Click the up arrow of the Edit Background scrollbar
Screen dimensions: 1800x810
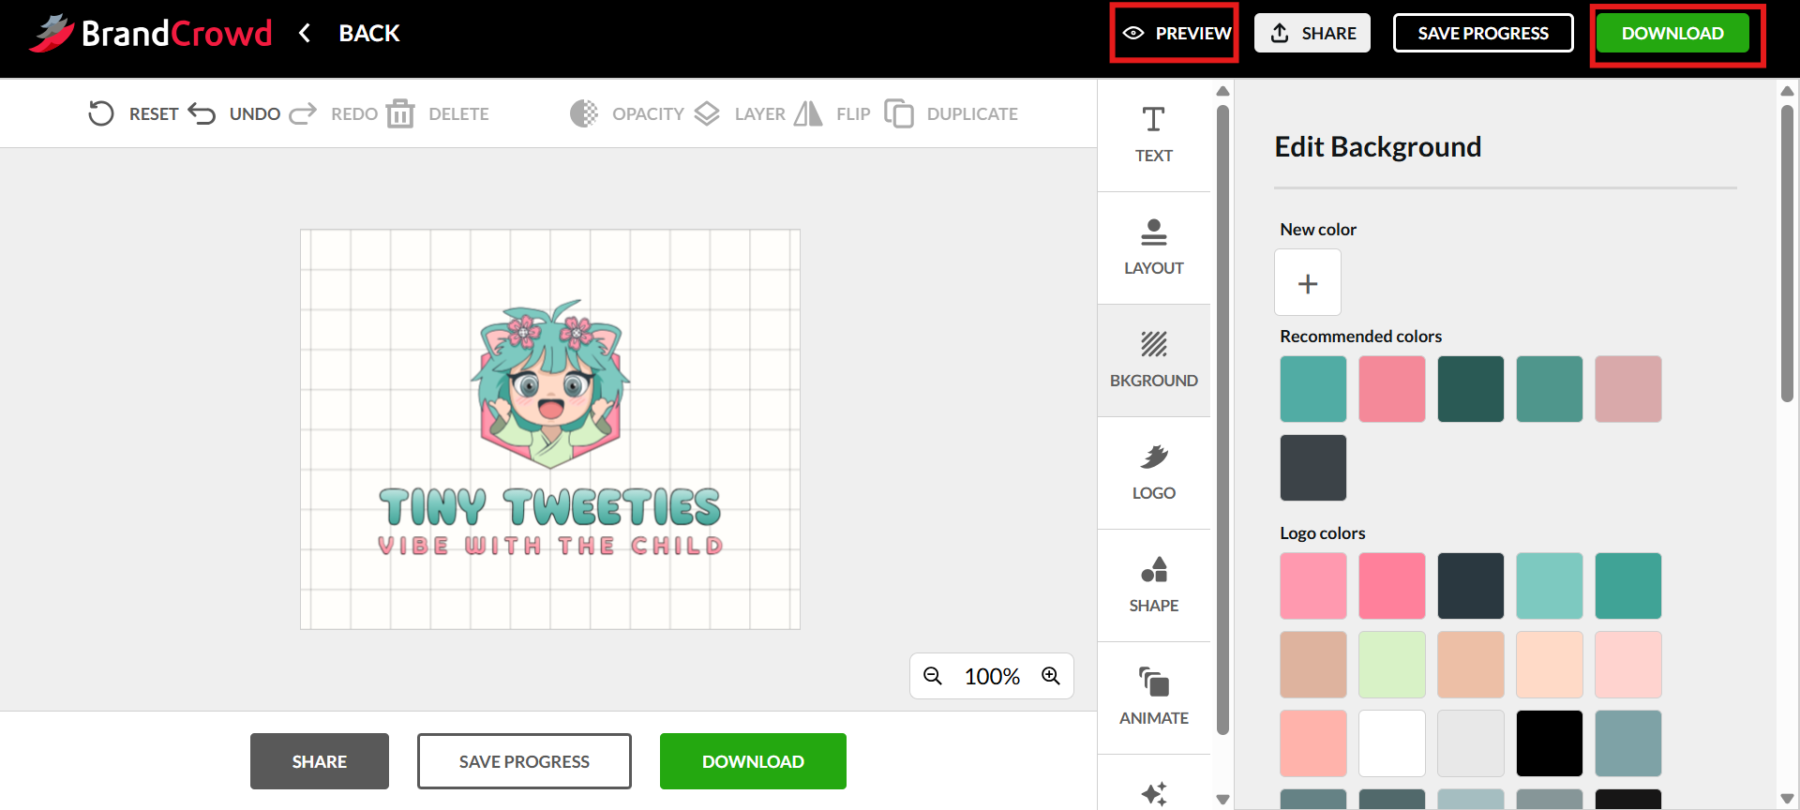[1787, 91]
